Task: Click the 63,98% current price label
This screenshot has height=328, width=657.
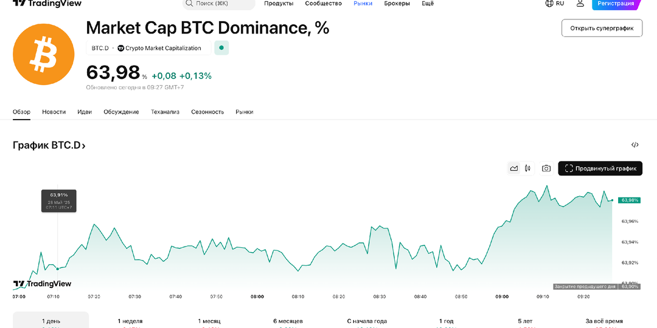Action: [x=630, y=200]
